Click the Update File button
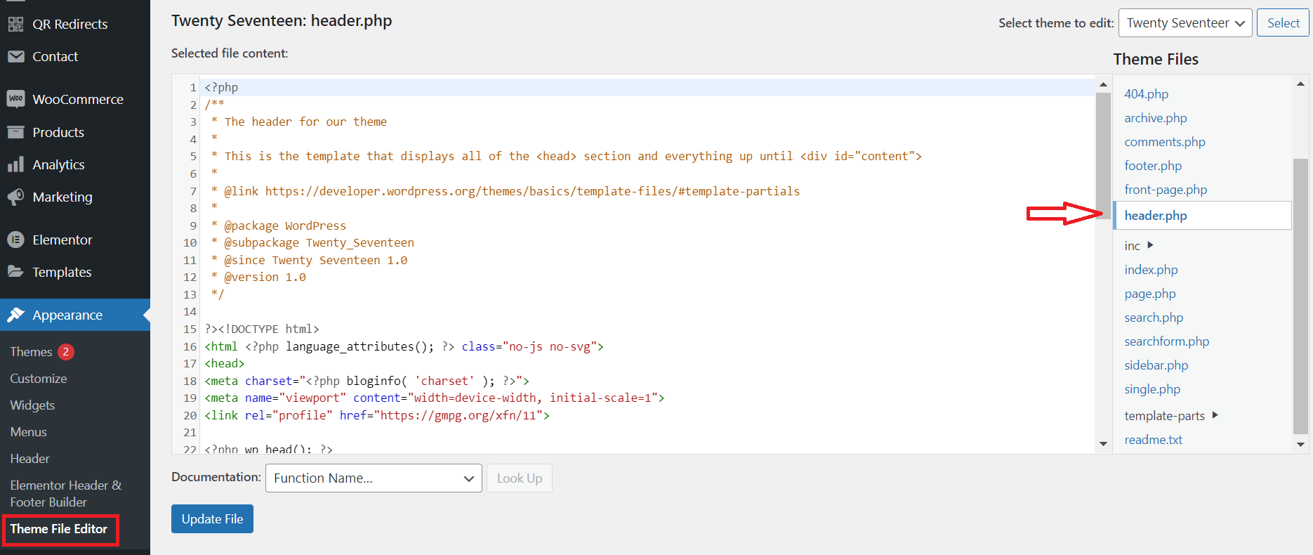1313x555 pixels. tap(212, 518)
